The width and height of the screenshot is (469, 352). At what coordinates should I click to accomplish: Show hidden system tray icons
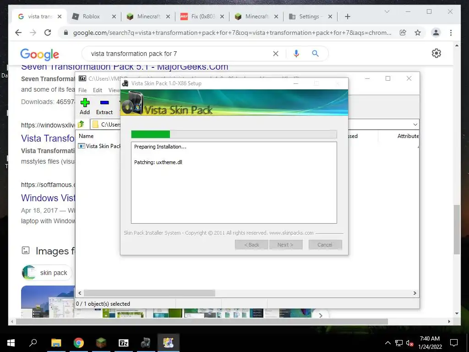click(x=387, y=343)
